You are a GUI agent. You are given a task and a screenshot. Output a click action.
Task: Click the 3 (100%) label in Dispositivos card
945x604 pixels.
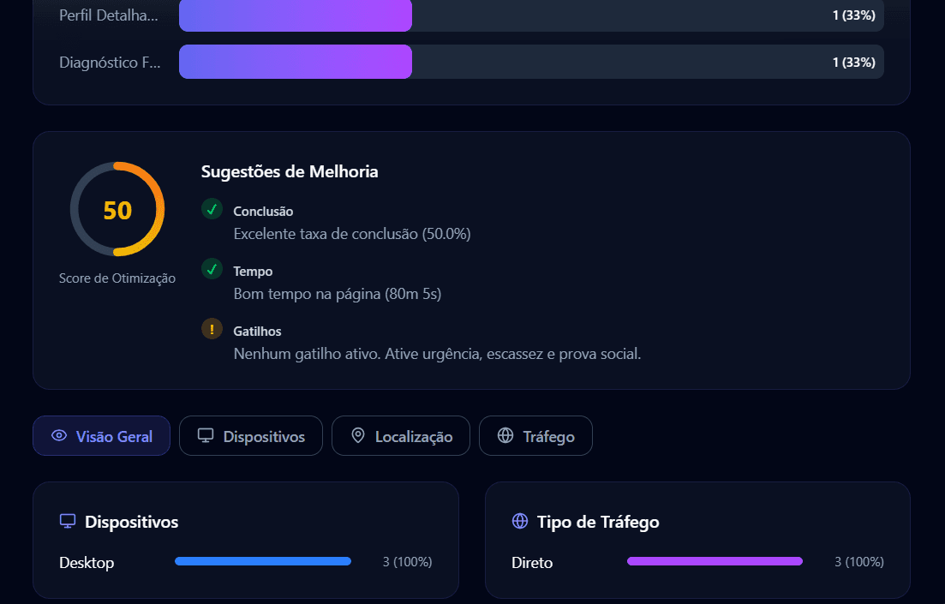(x=407, y=561)
